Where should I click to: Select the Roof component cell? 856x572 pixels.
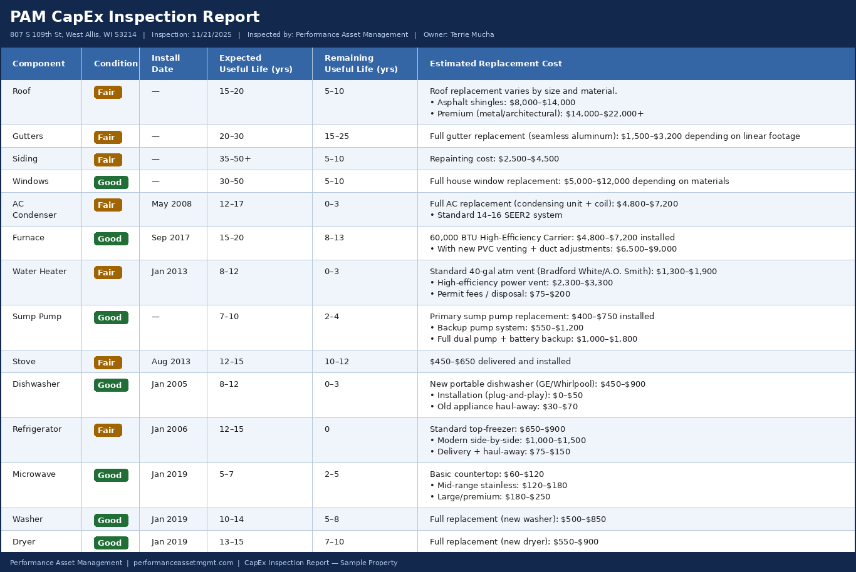(41, 103)
